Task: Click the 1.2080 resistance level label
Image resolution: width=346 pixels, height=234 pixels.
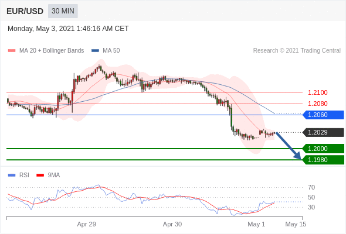Action: click(x=317, y=104)
